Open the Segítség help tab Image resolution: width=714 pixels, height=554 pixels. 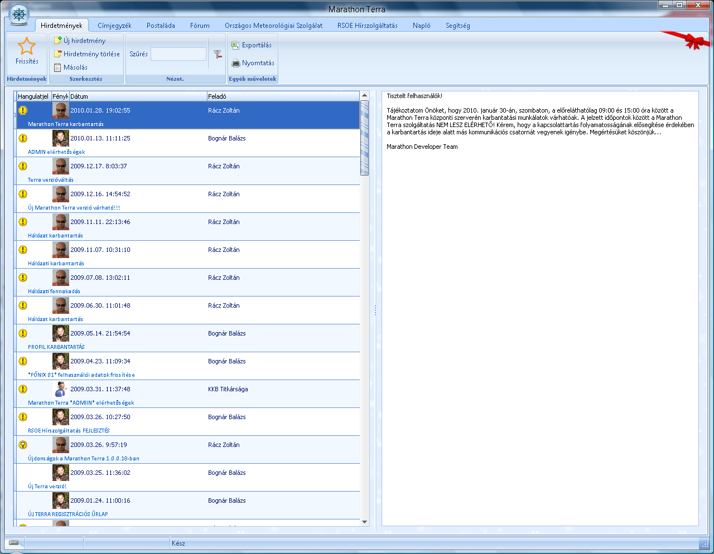pyautogui.click(x=457, y=26)
